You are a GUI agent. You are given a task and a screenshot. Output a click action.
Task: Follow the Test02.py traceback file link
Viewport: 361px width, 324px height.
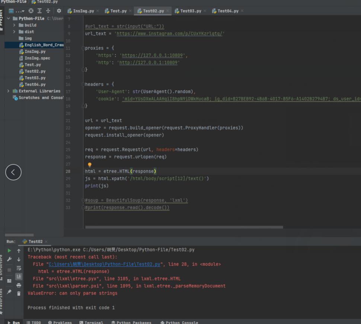(104, 264)
